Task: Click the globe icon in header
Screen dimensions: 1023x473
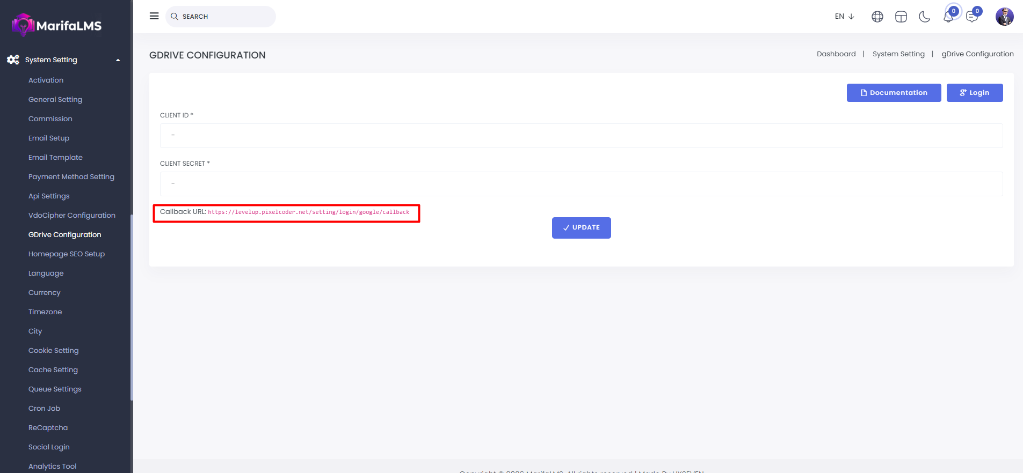Action: (x=877, y=17)
